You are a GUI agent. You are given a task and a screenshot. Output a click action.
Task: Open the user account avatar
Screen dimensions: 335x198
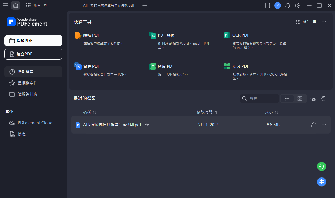(x=278, y=6)
